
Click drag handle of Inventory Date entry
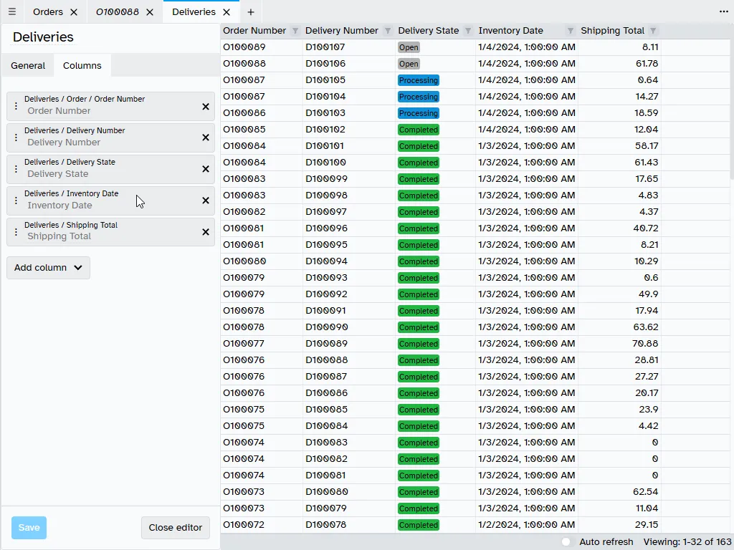tap(16, 201)
